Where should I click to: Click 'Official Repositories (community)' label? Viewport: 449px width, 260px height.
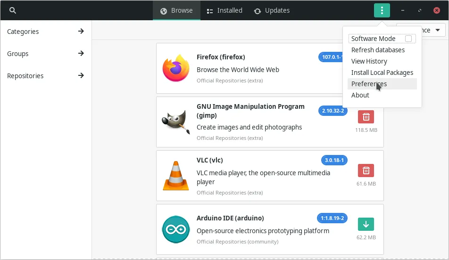click(x=237, y=242)
